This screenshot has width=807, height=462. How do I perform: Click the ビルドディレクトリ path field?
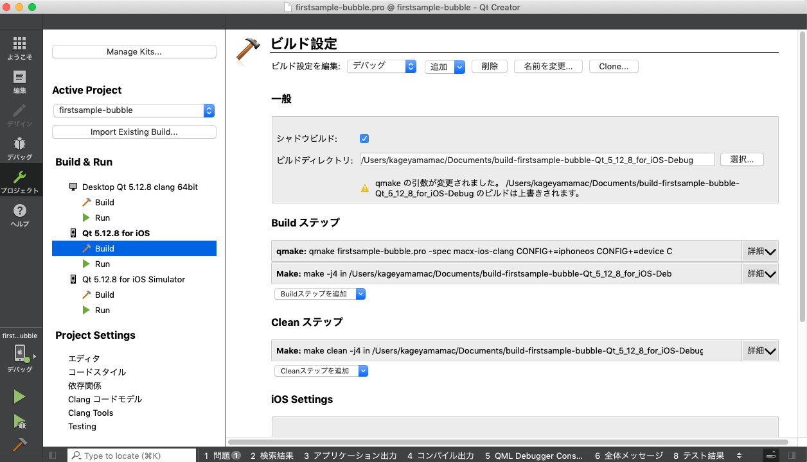(537, 160)
